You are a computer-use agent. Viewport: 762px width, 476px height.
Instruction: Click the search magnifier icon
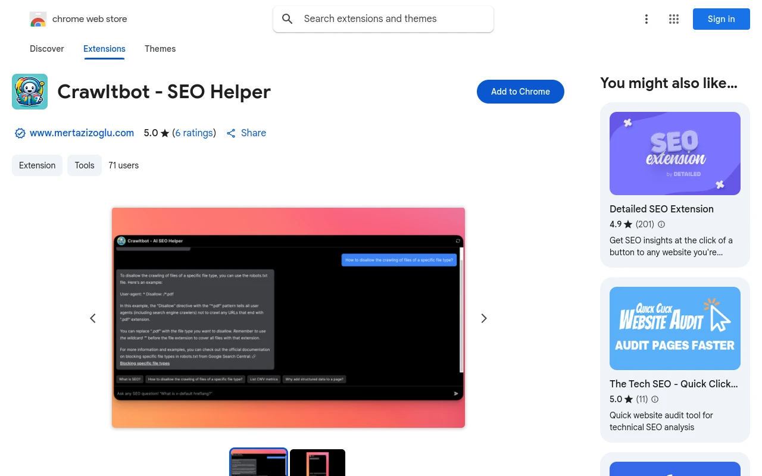(x=288, y=19)
